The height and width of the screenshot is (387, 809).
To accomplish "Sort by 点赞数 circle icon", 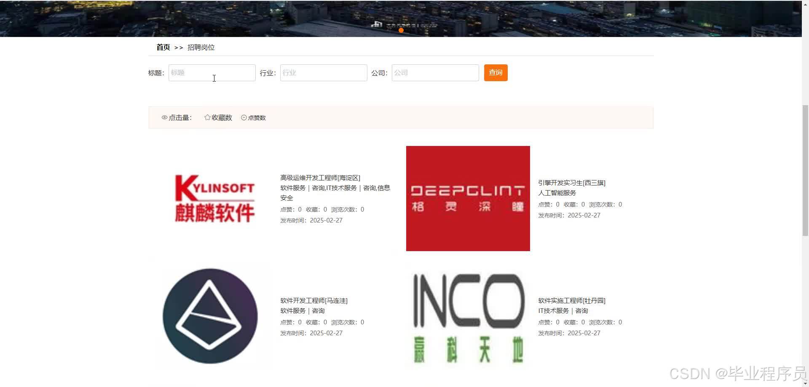I will click(244, 118).
